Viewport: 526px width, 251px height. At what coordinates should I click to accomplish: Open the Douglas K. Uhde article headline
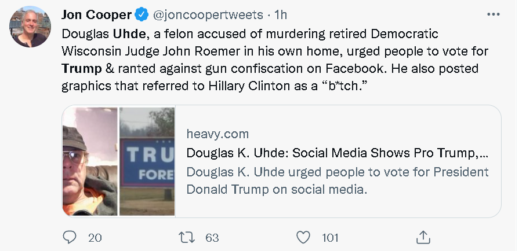coord(336,153)
